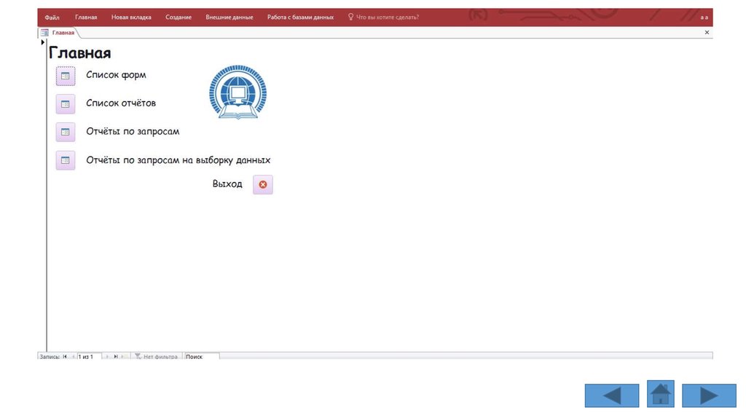The height and width of the screenshot is (418, 746).
Task: Click the red Выход exit button
Action: (x=262, y=184)
